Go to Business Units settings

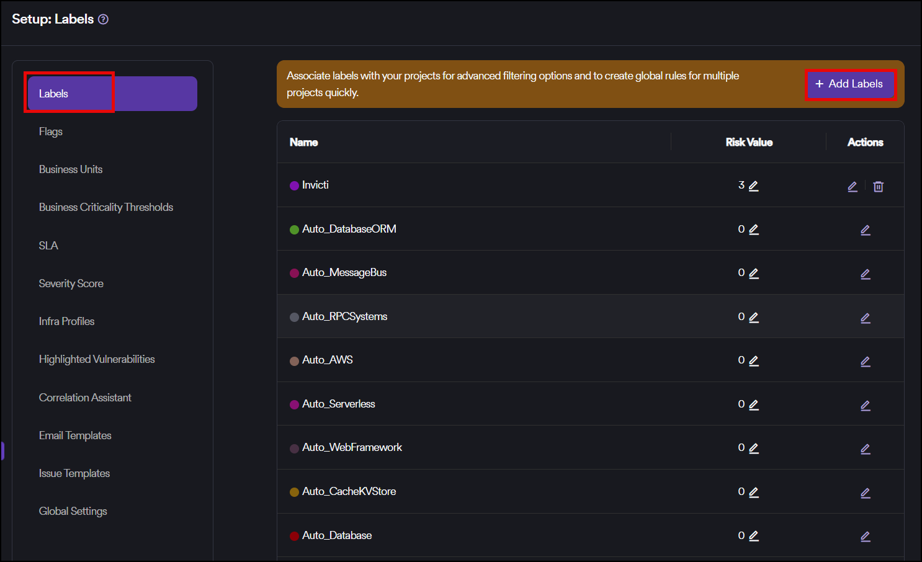click(71, 169)
